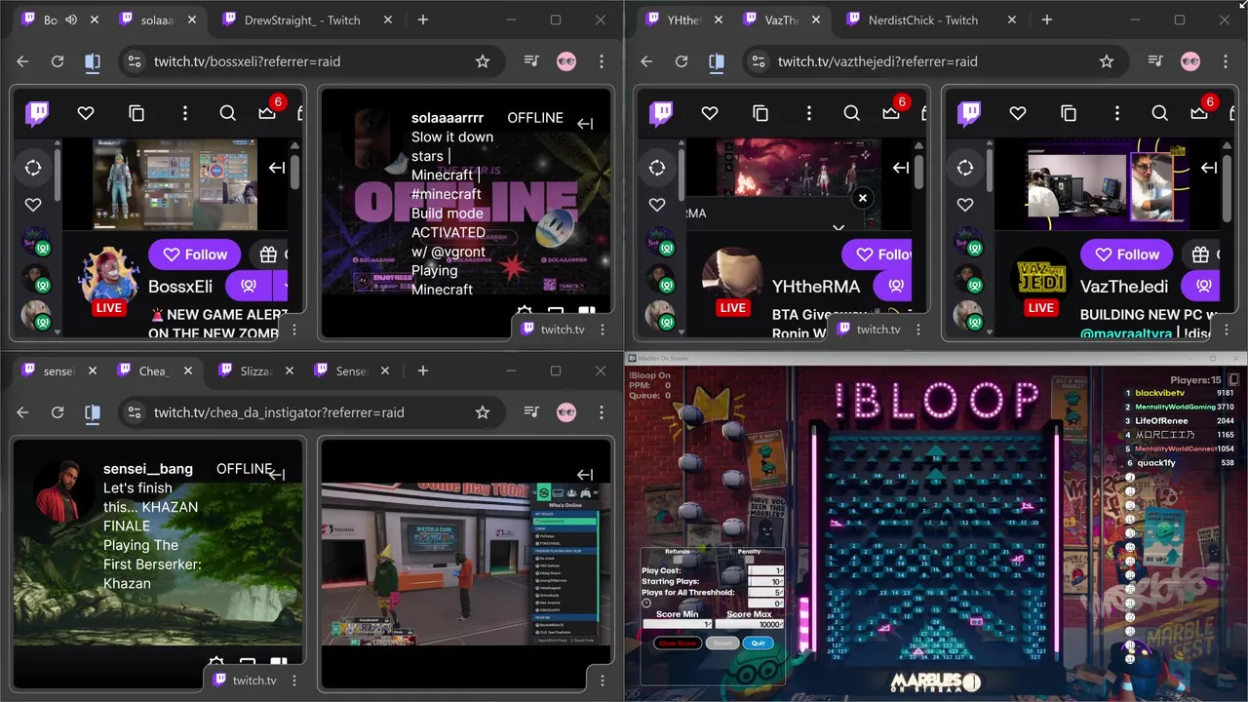Bookmark page star in chea_da_instigator window

tap(483, 412)
